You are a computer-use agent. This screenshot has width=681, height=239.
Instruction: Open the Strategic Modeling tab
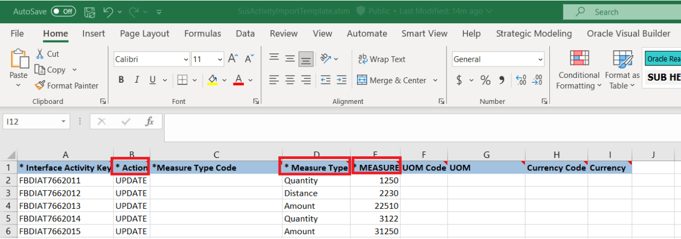[x=534, y=34]
